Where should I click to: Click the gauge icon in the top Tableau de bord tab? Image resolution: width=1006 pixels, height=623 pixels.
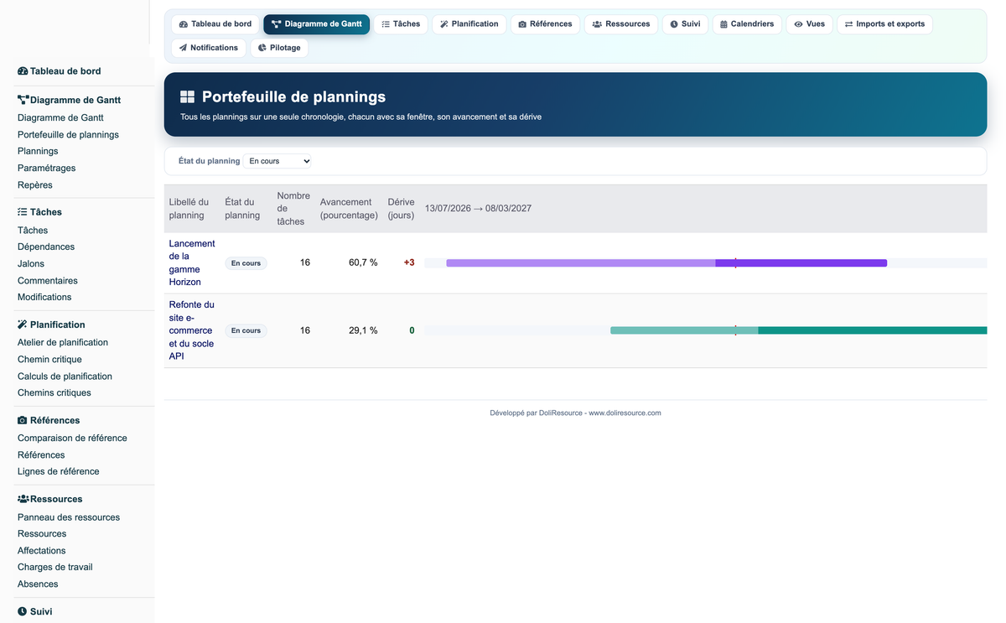184,24
